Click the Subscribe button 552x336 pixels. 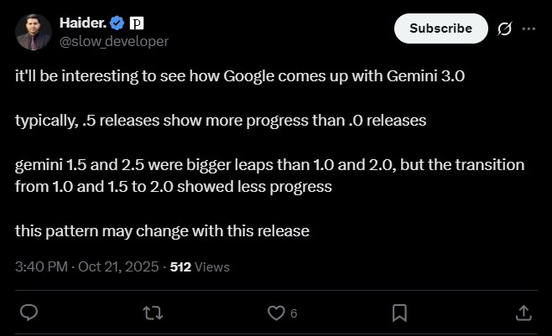[x=440, y=28]
